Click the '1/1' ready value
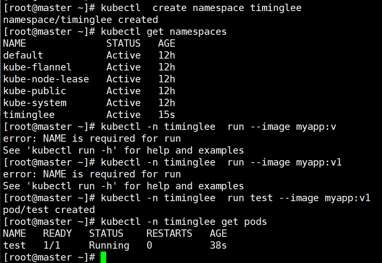This screenshot has width=382, height=263. [52, 245]
